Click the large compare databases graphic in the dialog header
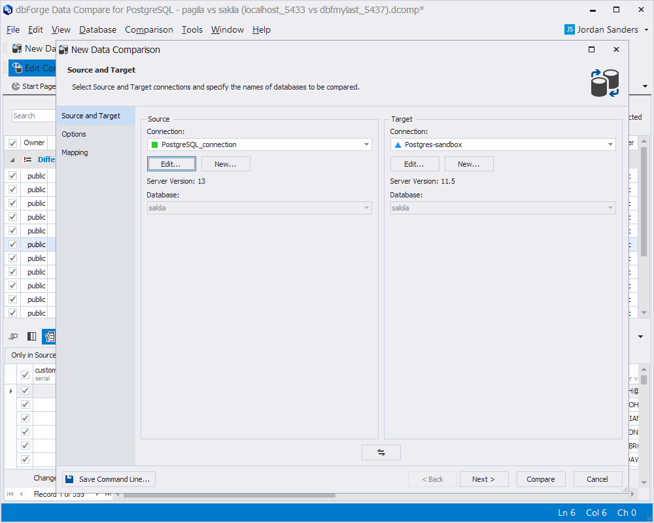This screenshot has width=654, height=523. (x=605, y=83)
